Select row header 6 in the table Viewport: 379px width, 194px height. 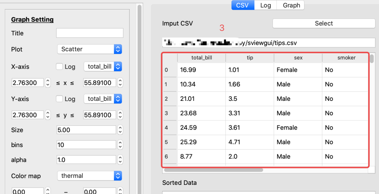(170, 157)
